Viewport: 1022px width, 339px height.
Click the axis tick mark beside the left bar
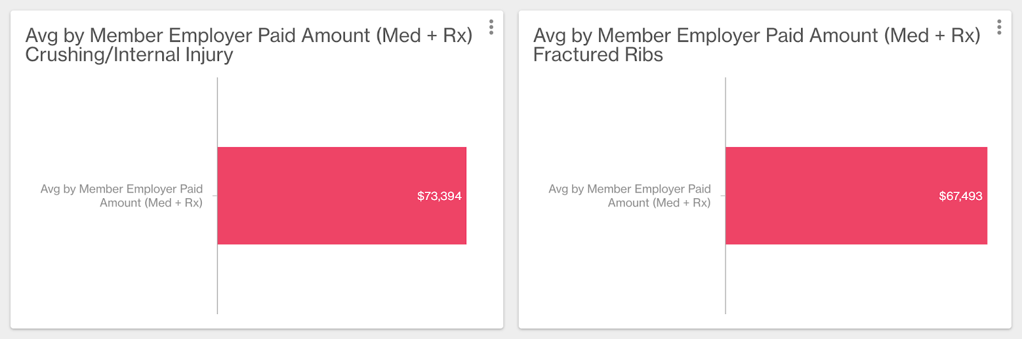215,196
